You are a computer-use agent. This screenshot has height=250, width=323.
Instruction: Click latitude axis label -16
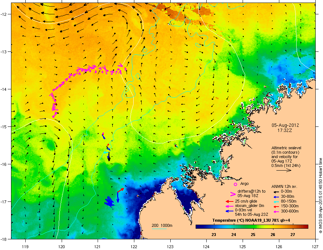(4, 164)
